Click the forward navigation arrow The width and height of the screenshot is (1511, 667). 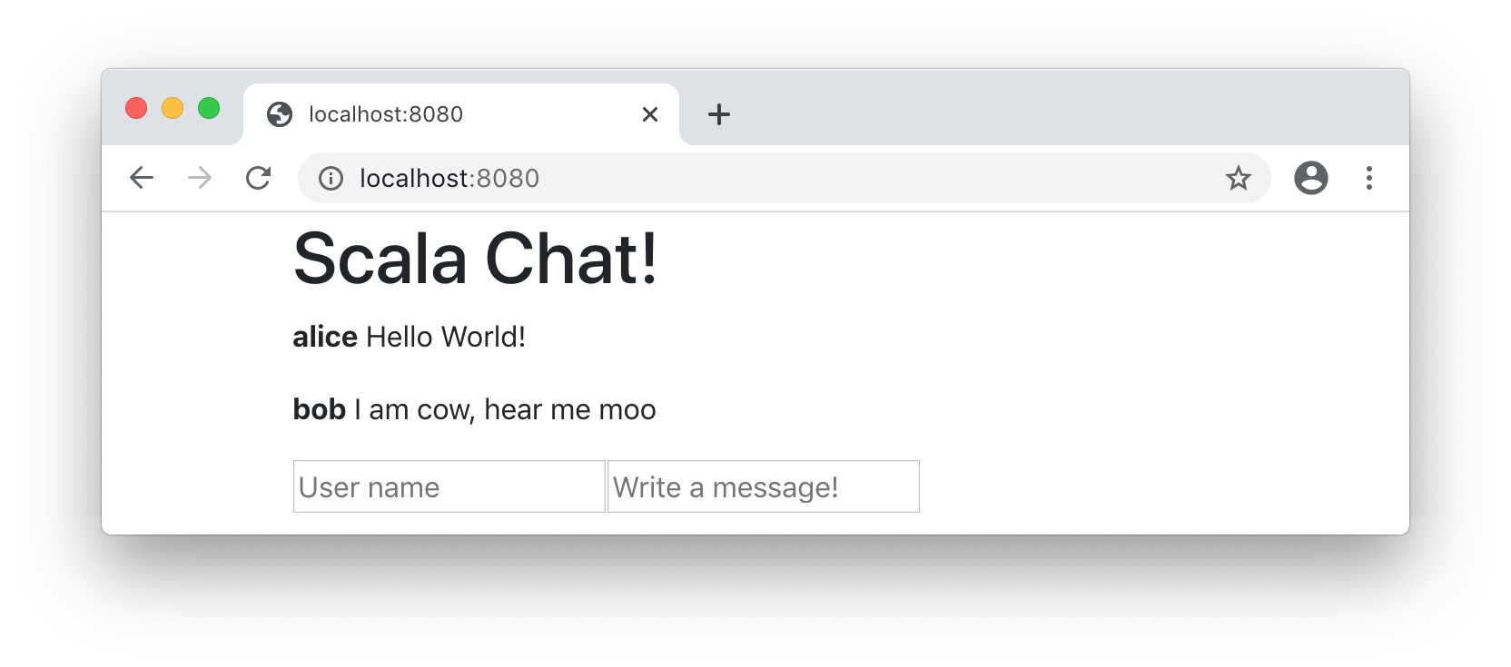coord(200,178)
